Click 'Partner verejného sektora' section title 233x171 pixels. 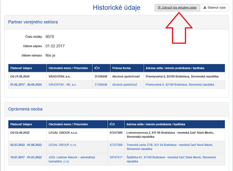point(33,22)
